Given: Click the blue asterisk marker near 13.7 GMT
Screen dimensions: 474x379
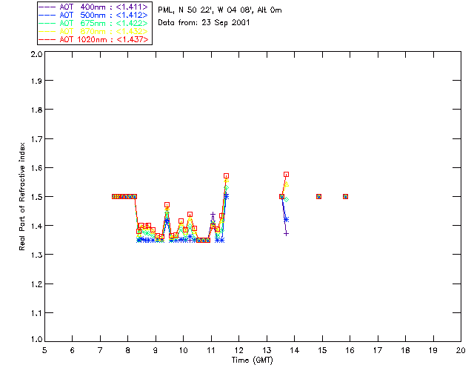Looking at the screenshot, I should (x=287, y=219).
